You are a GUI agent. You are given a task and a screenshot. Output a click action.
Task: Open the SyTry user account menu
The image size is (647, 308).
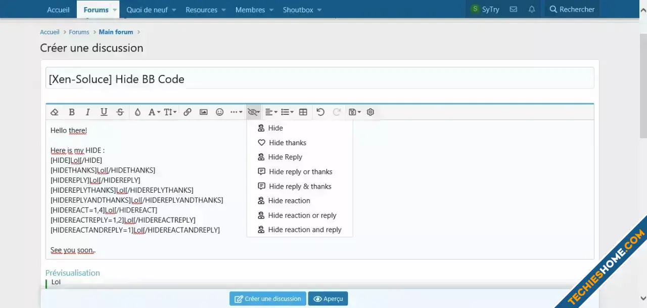click(x=484, y=9)
